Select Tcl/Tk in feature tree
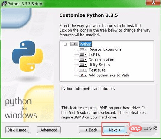 pos(94,54)
